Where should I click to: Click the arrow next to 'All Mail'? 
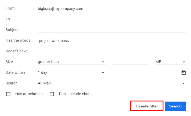click(x=183, y=83)
